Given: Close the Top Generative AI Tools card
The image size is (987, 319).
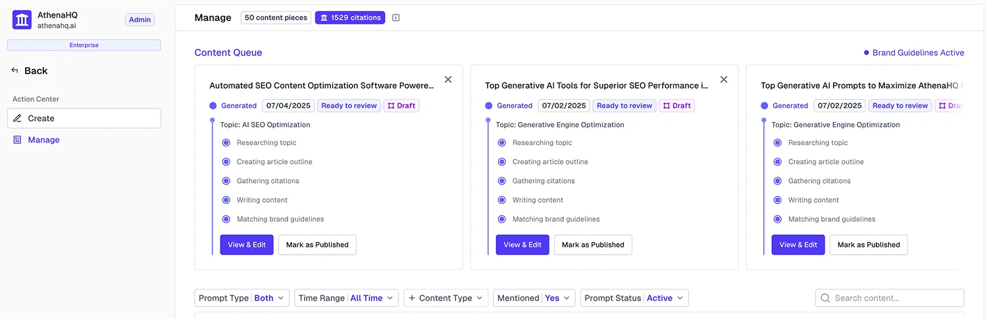Looking at the screenshot, I should [724, 79].
